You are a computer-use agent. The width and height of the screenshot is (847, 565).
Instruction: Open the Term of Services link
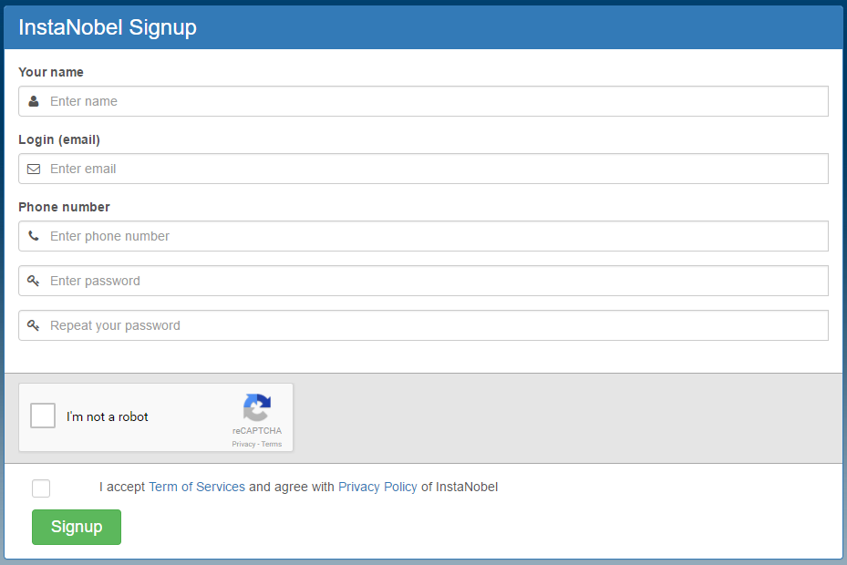[x=197, y=487]
